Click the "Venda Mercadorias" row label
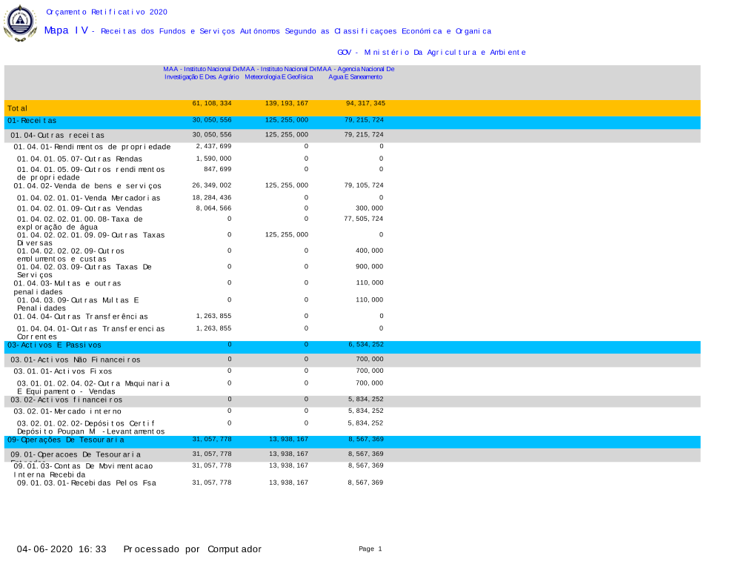Image resolution: width=741 pixels, height=573 pixels. [x=88, y=199]
